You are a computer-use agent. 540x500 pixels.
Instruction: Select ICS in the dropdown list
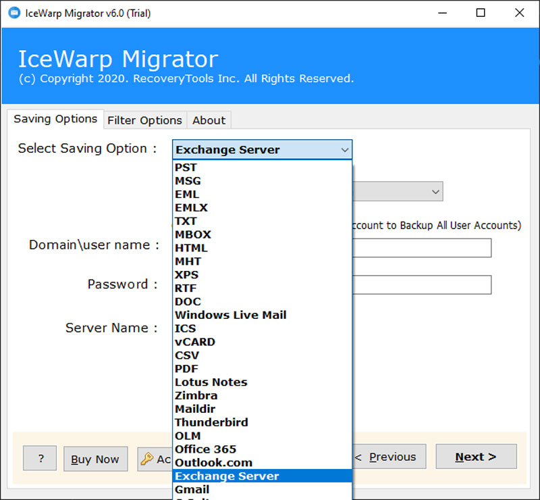coord(262,328)
